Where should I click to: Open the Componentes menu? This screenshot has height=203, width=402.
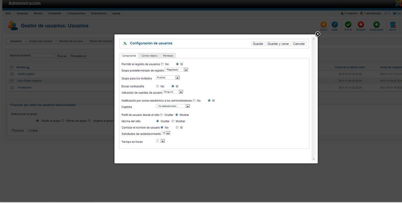click(x=76, y=13)
